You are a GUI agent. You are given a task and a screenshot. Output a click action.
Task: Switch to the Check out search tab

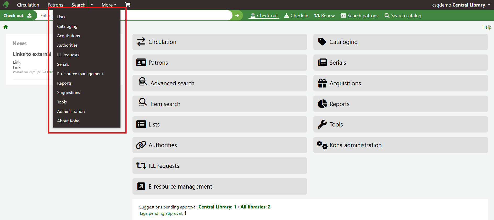tap(264, 16)
